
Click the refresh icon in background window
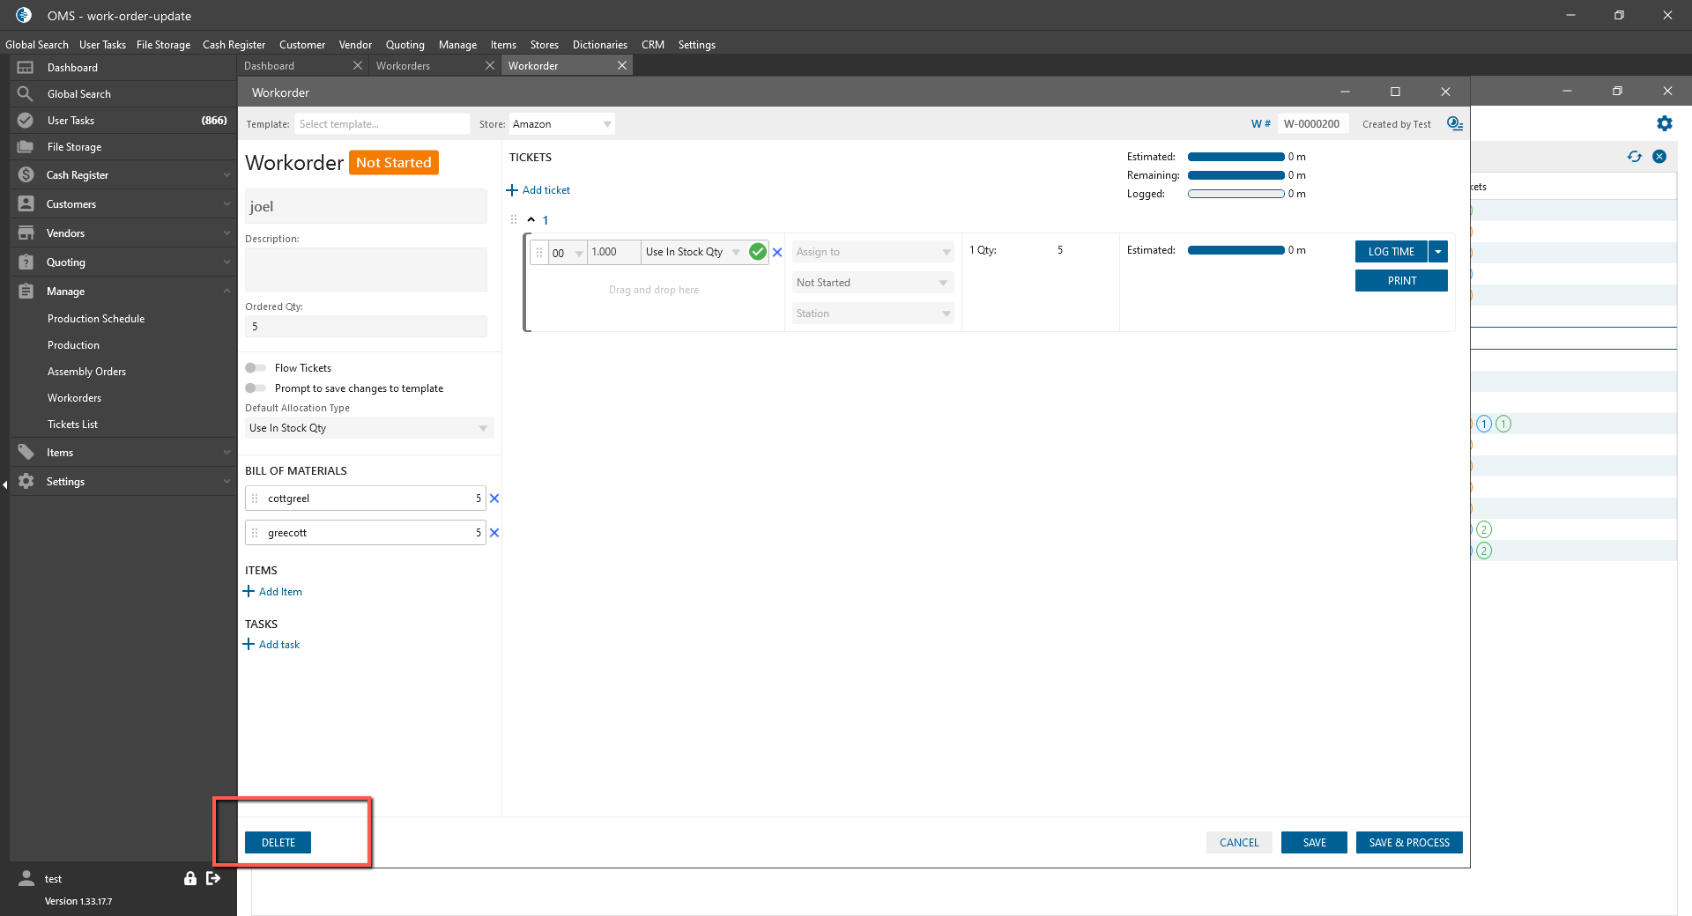[1635, 157]
